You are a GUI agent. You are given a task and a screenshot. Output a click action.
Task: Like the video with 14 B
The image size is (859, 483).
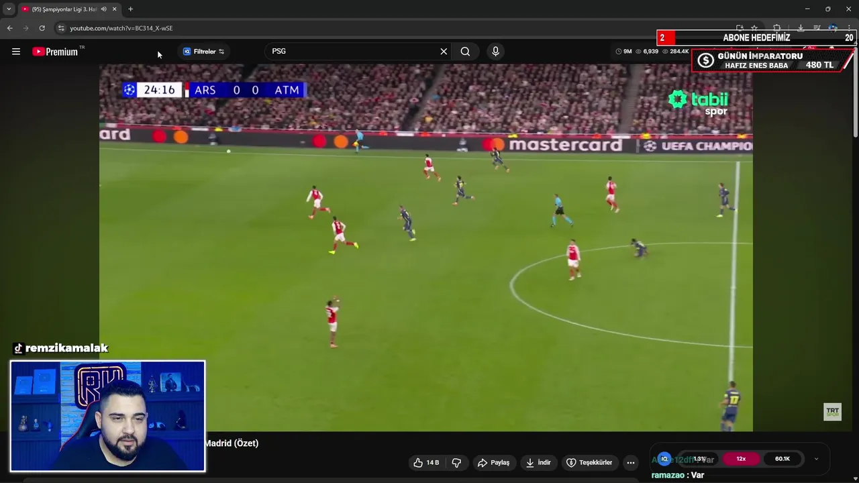tap(426, 463)
